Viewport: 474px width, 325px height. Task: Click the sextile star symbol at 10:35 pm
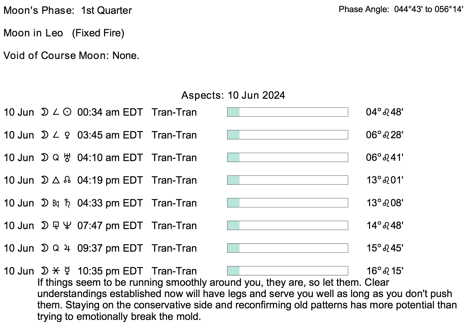tap(56, 271)
